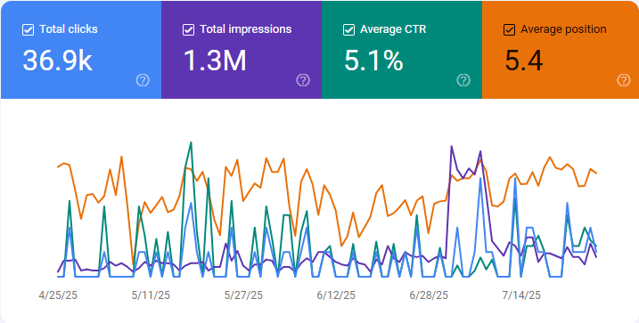Open help icon on Total clicks card
This screenshot has width=639, height=323.
(143, 80)
